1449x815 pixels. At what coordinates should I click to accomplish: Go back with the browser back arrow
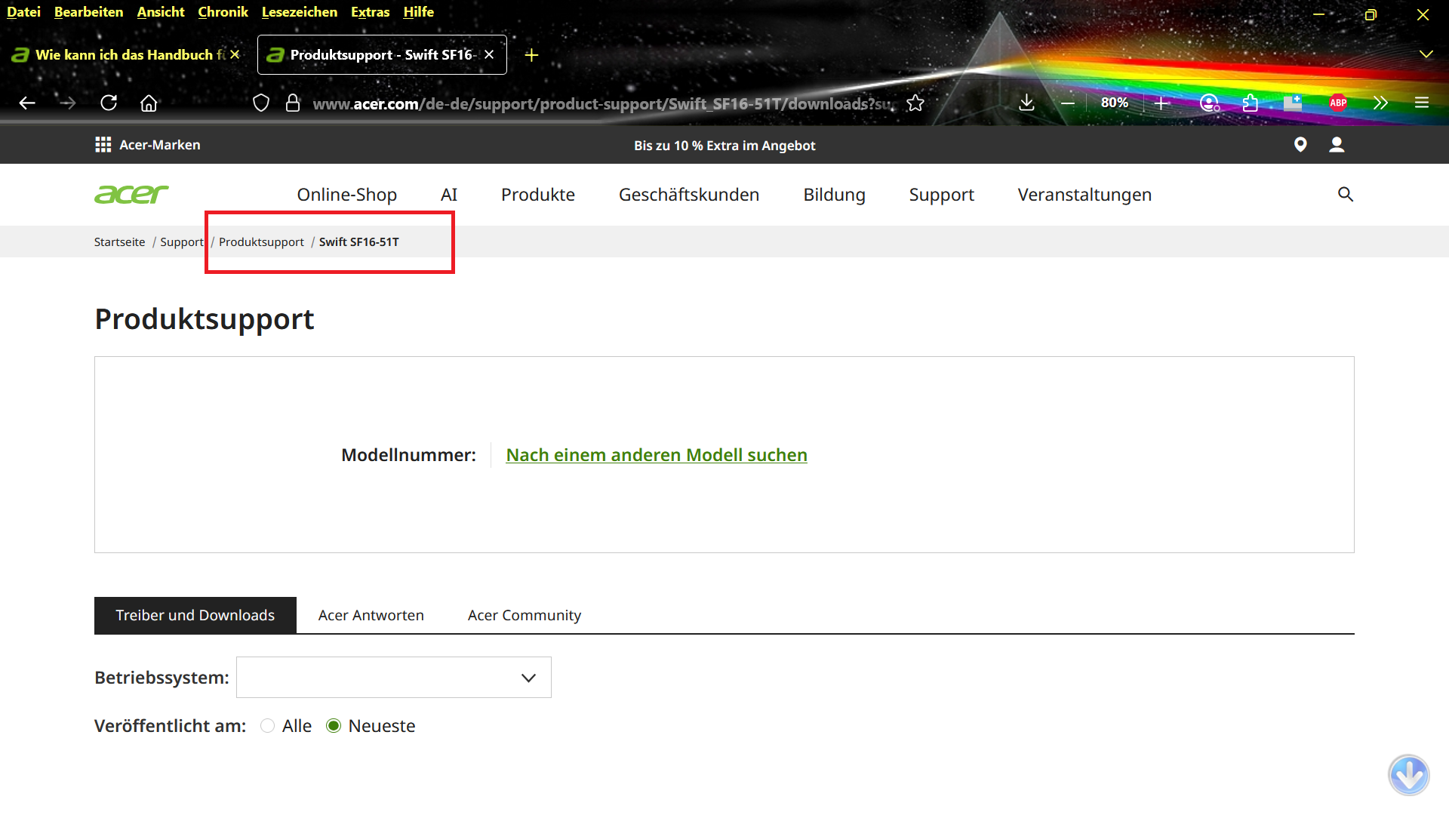[27, 103]
